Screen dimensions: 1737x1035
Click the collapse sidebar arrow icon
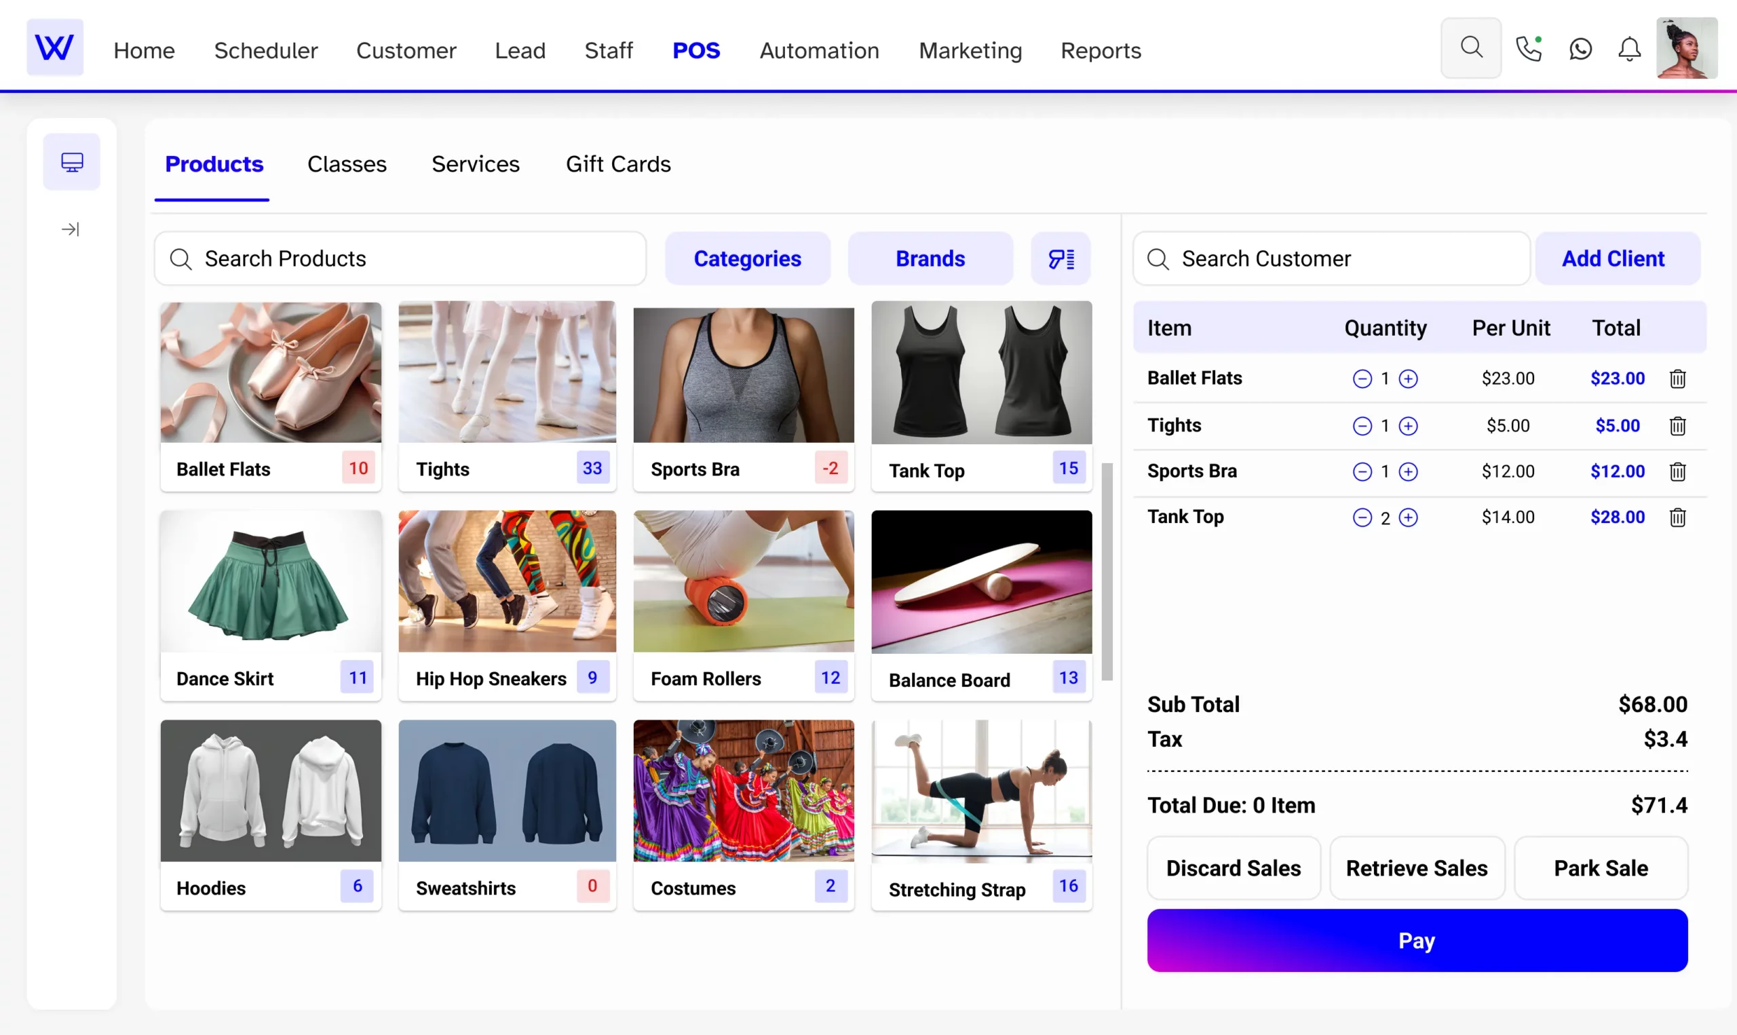coord(70,229)
